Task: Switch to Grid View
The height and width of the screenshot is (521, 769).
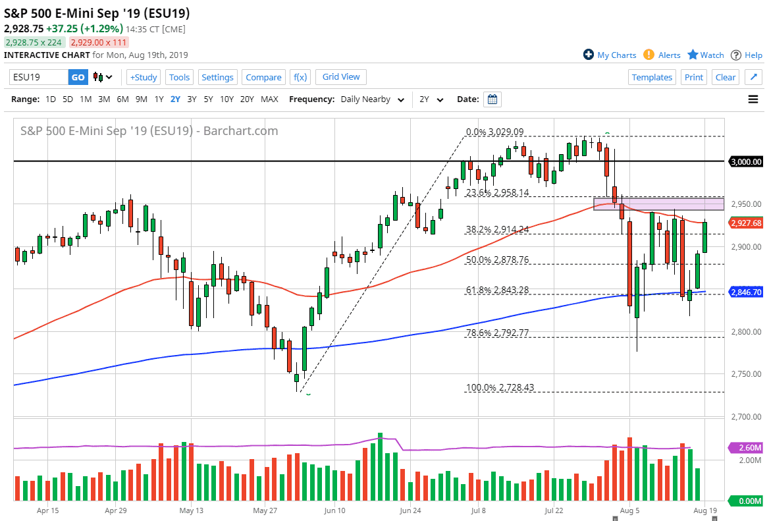Action: pos(340,77)
